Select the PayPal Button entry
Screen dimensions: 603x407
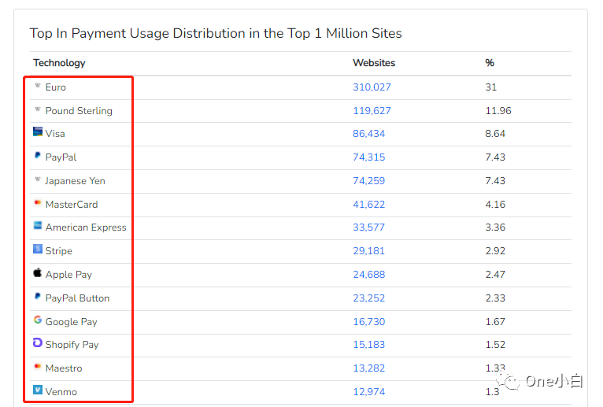tap(77, 298)
